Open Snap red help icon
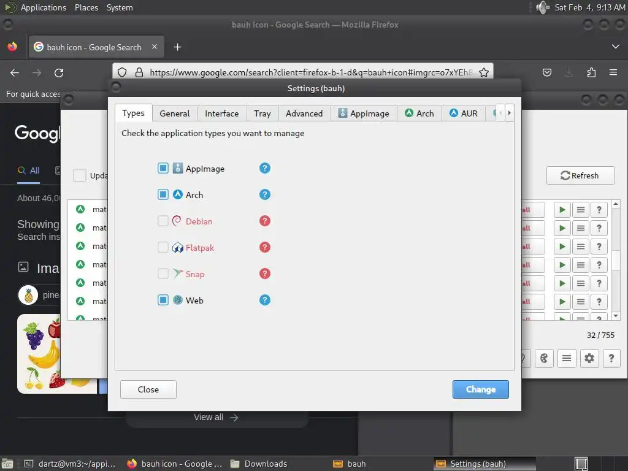Viewport: 628px width, 471px height. click(265, 274)
